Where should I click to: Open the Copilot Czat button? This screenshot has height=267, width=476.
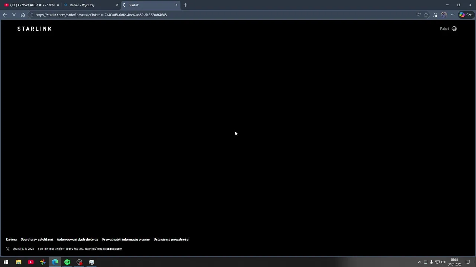[466, 15]
